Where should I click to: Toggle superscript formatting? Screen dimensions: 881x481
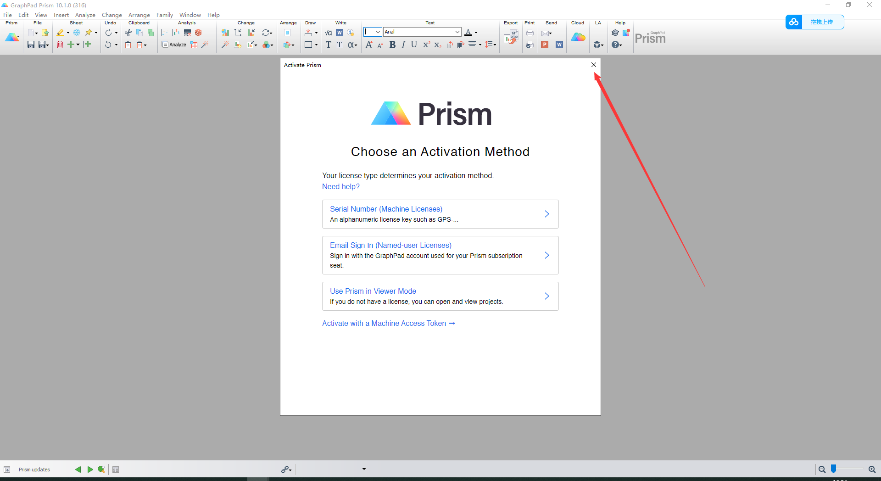tap(426, 45)
